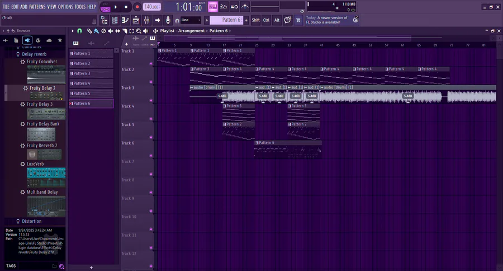Screen dimensions: 503x271
Task: Open playlist options menu arrow
Action: (x=73, y=31)
